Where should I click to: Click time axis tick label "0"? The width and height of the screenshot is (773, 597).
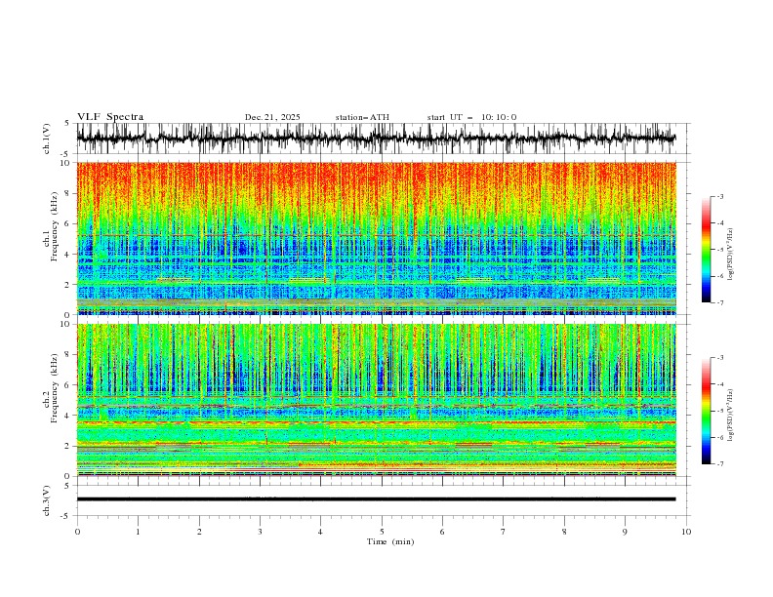pyautogui.click(x=77, y=532)
